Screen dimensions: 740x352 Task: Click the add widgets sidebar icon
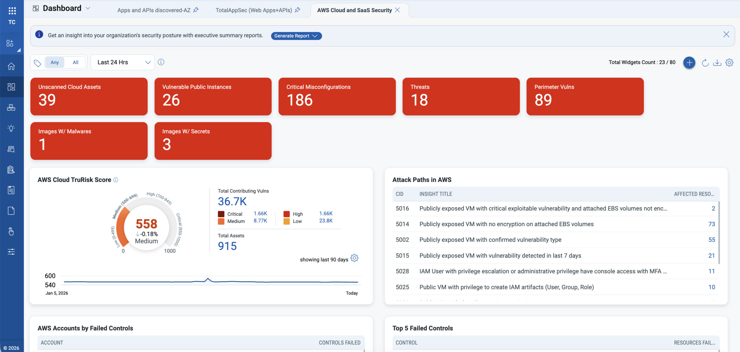pos(10,43)
